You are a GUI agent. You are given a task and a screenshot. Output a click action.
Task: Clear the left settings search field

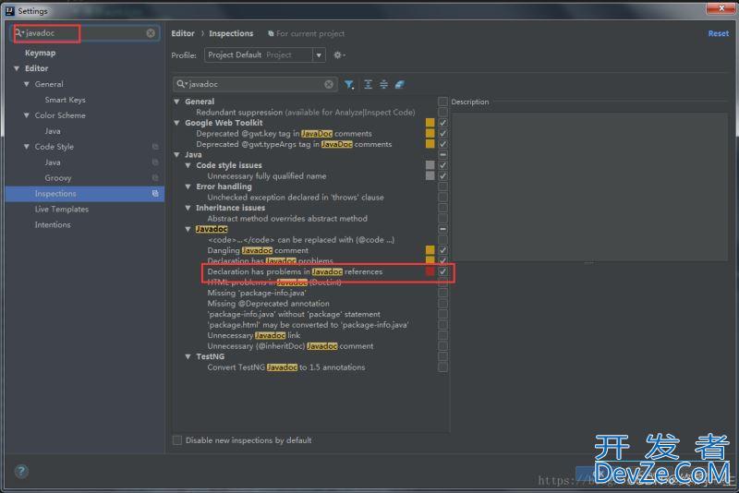tap(151, 33)
